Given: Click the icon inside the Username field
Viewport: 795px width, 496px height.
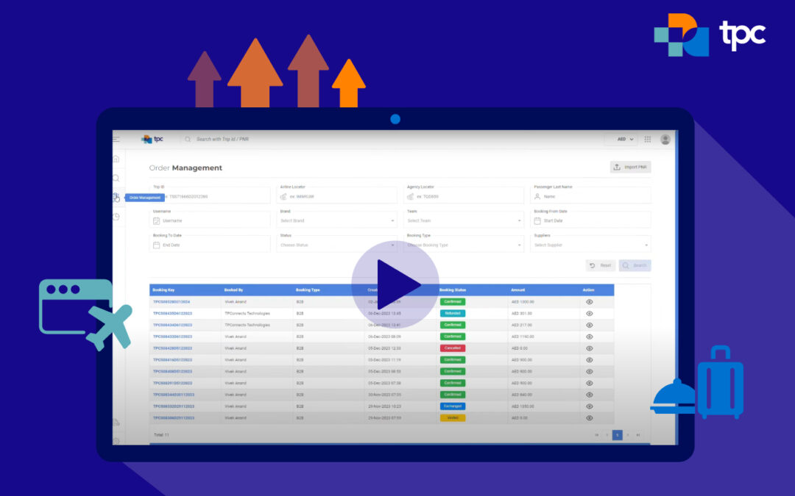Looking at the screenshot, I should [x=157, y=220].
